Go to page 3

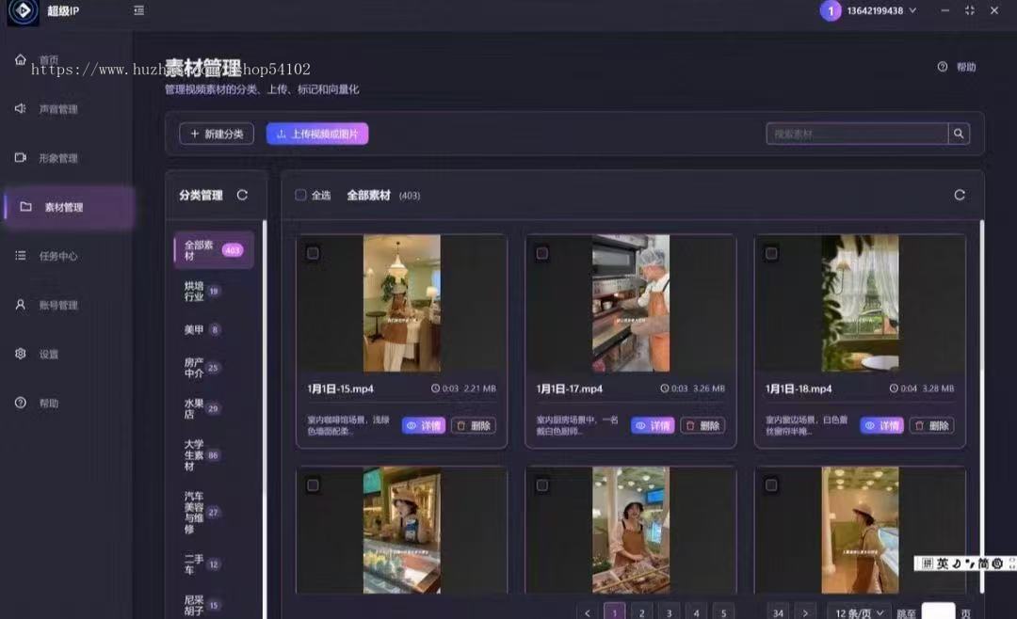(x=669, y=612)
